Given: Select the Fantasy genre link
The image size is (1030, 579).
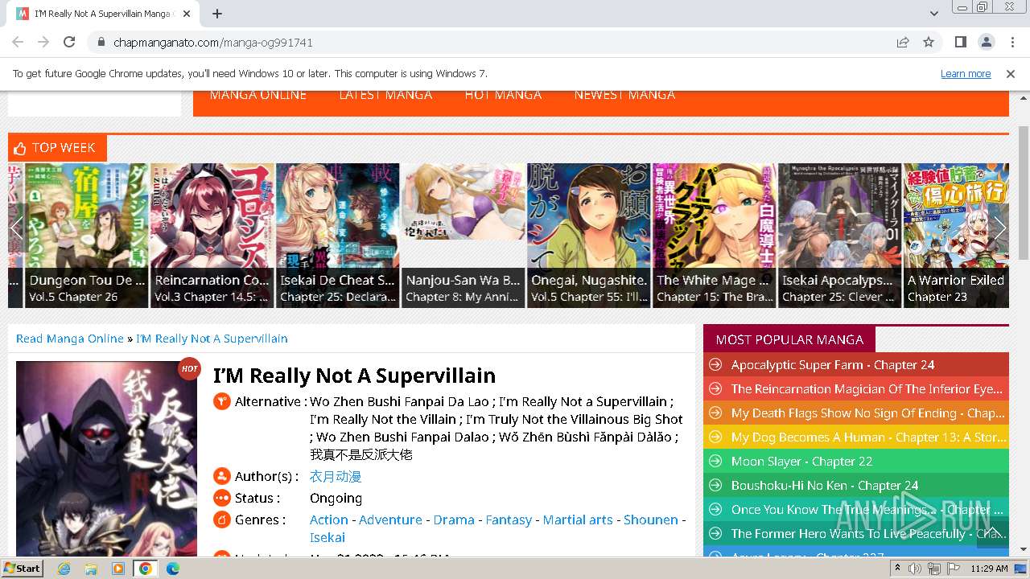Looking at the screenshot, I should point(509,519).
